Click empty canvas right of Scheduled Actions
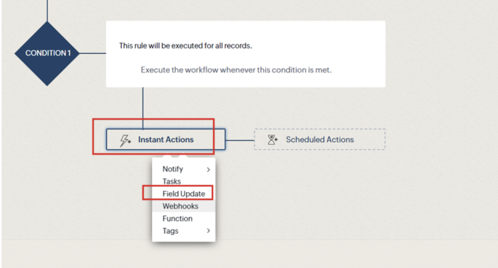The height and width of the screenshot is (268, 498). (438, 140)
